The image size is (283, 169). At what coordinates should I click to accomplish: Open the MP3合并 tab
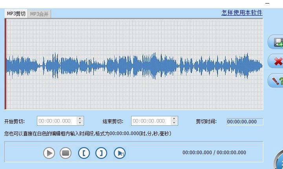pyautogui.click(x=40, y=14)
